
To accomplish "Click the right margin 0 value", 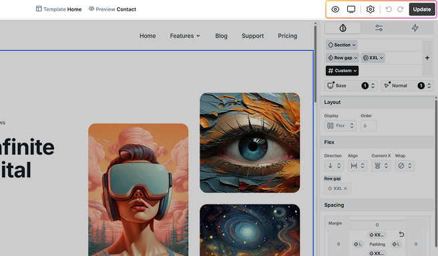I will (x=416, y=244).
